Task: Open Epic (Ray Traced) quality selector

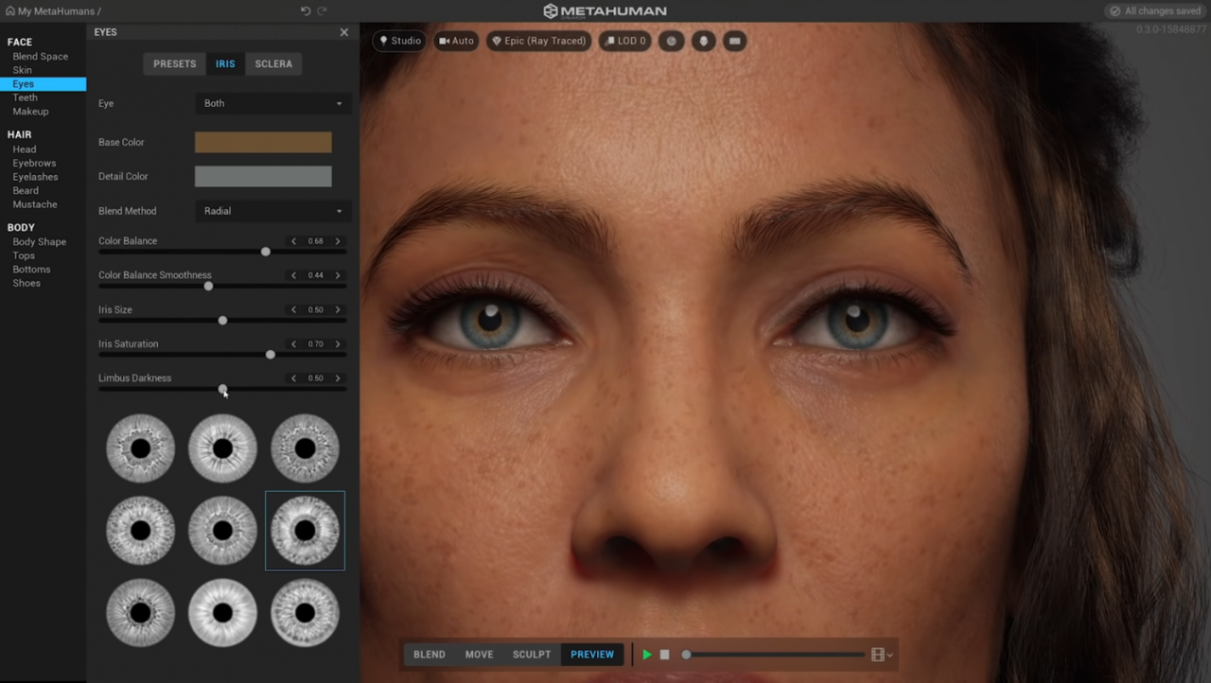Action: tap(539, 41)
